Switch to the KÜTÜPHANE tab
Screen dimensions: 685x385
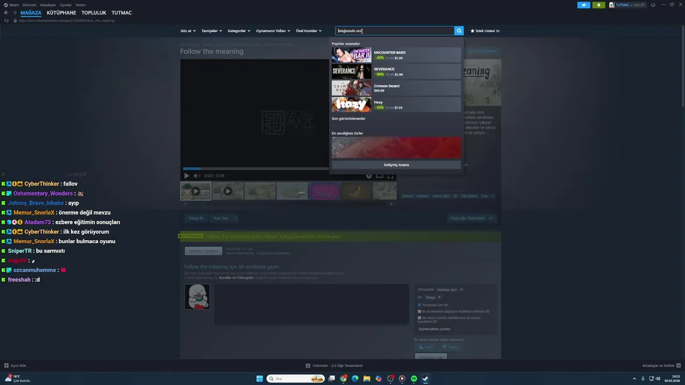coord(62,13)
